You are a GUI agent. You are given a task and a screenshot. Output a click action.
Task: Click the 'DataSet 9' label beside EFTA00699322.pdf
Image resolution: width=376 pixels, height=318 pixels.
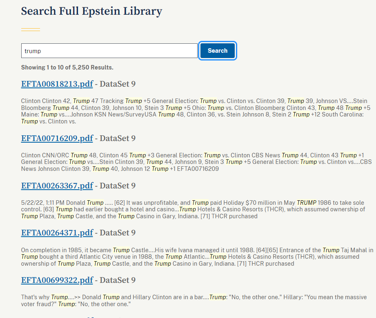tap(118, 280)
